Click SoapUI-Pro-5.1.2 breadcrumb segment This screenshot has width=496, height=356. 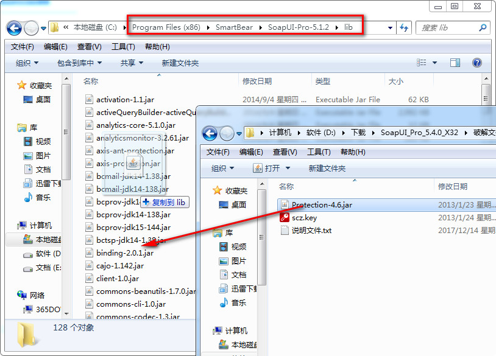point(299,27)
